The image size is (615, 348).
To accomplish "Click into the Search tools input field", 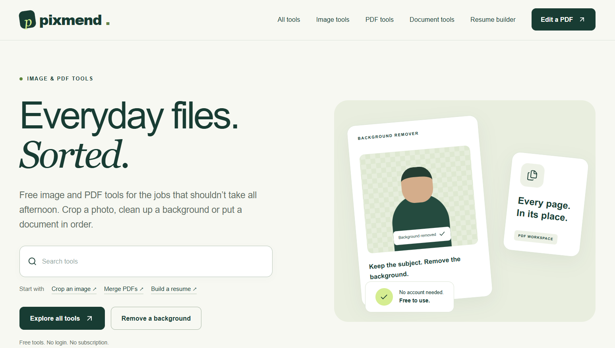I will (146, 261).
